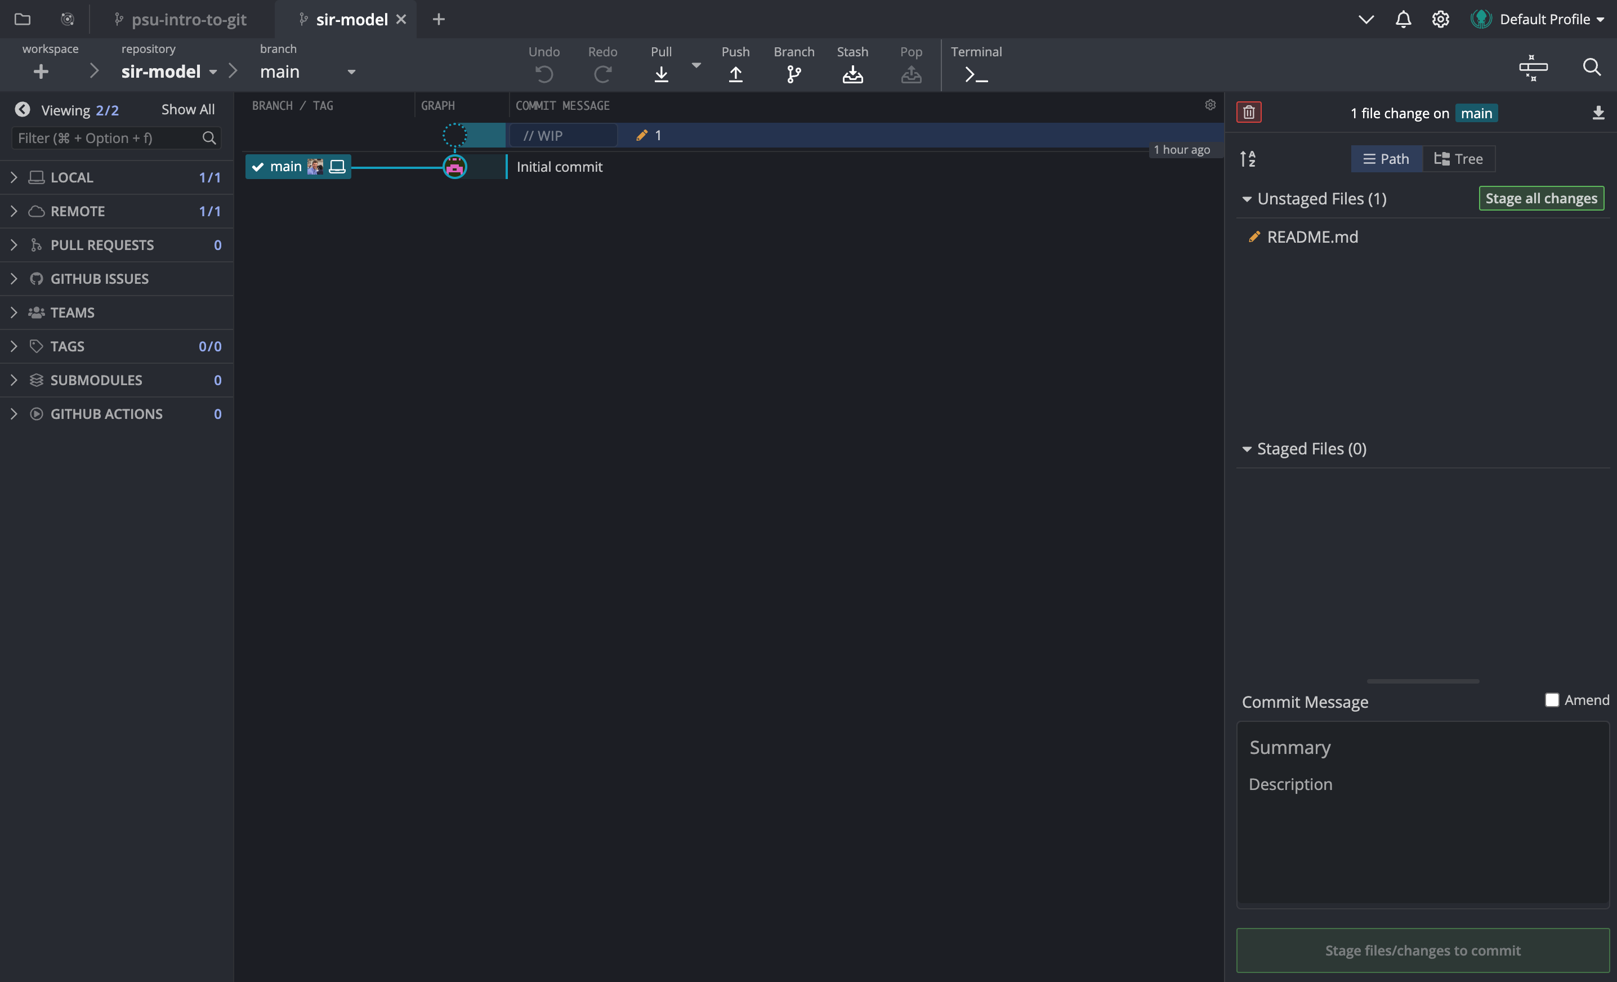Collapse the Unstaged Files section
This screenshot has height=982, width=1617.
click(x=1246, y=199)
